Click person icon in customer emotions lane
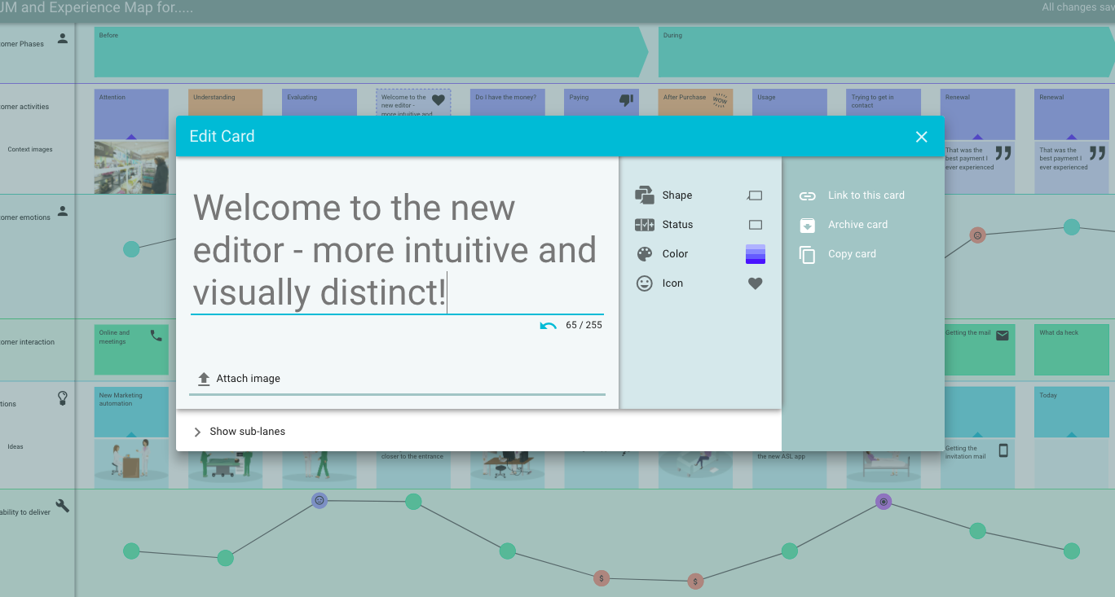Viewport: 1115px width, 597px height. coord(63,212)
